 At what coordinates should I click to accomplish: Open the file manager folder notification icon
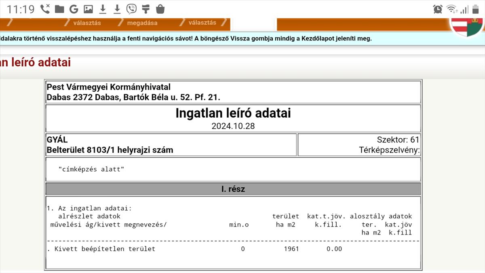pyautogui.click(x=59, y=9)
